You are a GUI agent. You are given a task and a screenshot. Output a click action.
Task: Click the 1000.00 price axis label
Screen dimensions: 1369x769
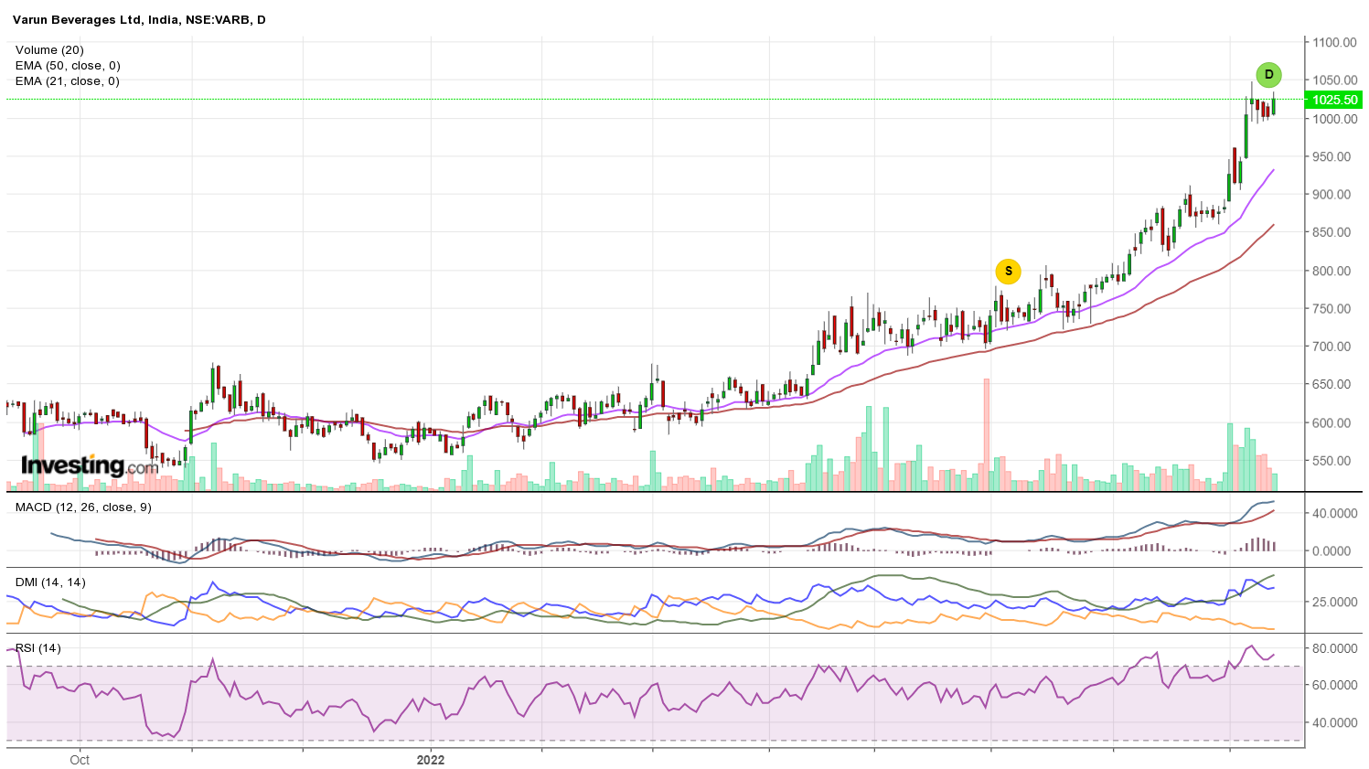(1335, 119)
